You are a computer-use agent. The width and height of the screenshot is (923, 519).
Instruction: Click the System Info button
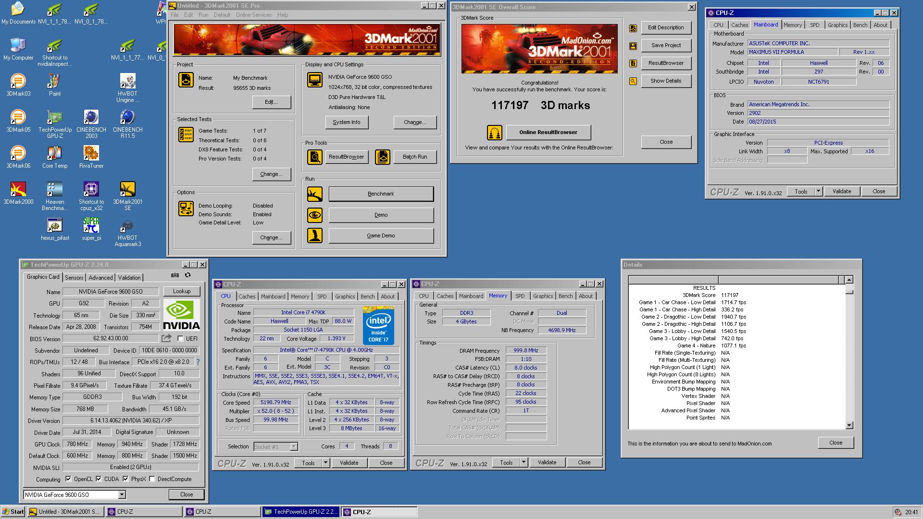tap(346, 122)
